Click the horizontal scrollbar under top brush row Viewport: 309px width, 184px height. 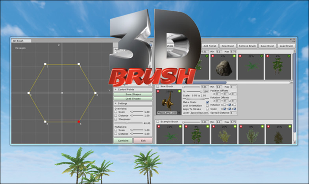pyautogui.click(x=223, y=82)
